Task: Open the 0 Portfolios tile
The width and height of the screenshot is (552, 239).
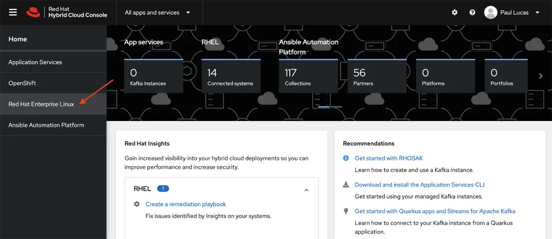Action: (506, 76)
